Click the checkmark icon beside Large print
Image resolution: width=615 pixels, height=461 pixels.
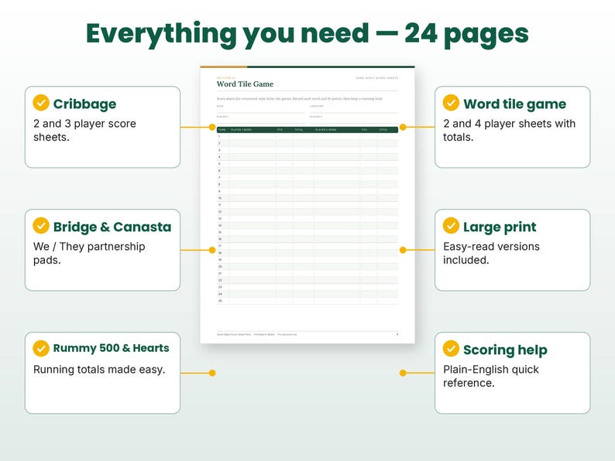[x=451, y=226]
